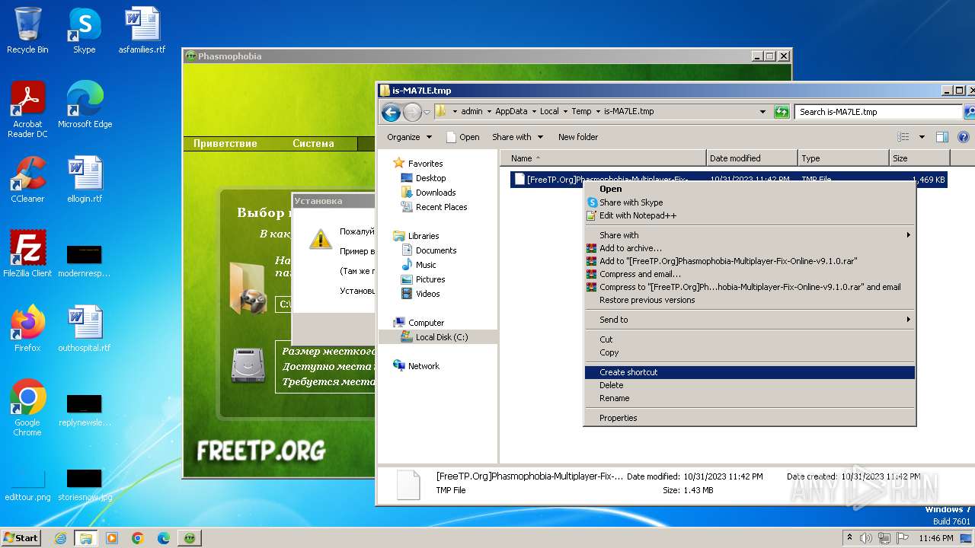This screenshot has width=975, height=548.
Task: Click Edge icon in taskbar
Action: pyautogui.click(x=163, y=538)
